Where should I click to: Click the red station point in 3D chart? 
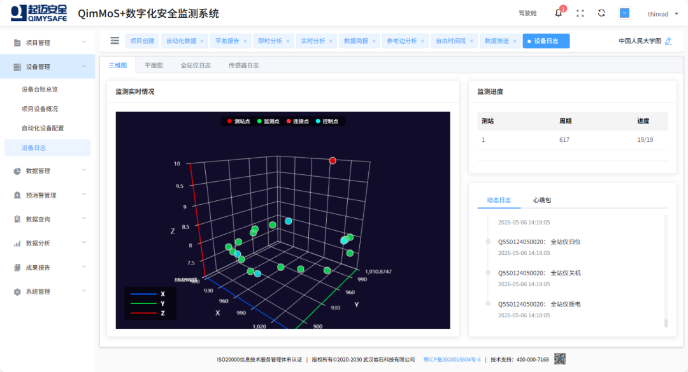click(333, 161)
